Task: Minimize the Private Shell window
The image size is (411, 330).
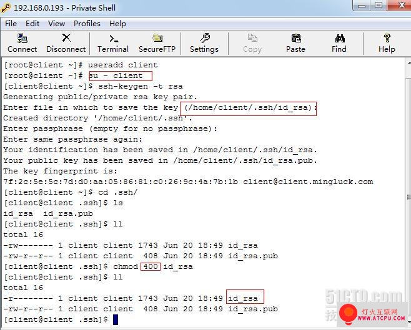Action: pyautogui.click(x=362, y=6)
